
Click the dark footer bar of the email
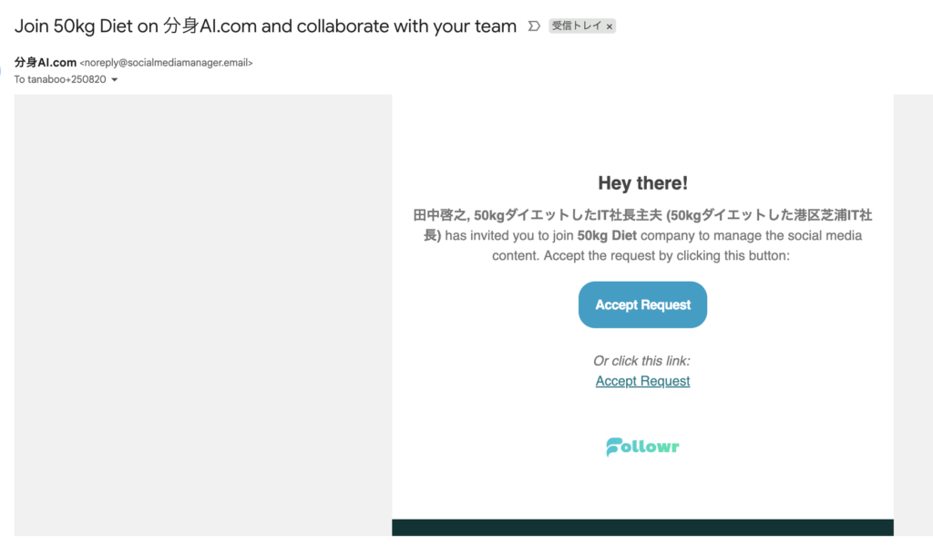pos(642,528)
